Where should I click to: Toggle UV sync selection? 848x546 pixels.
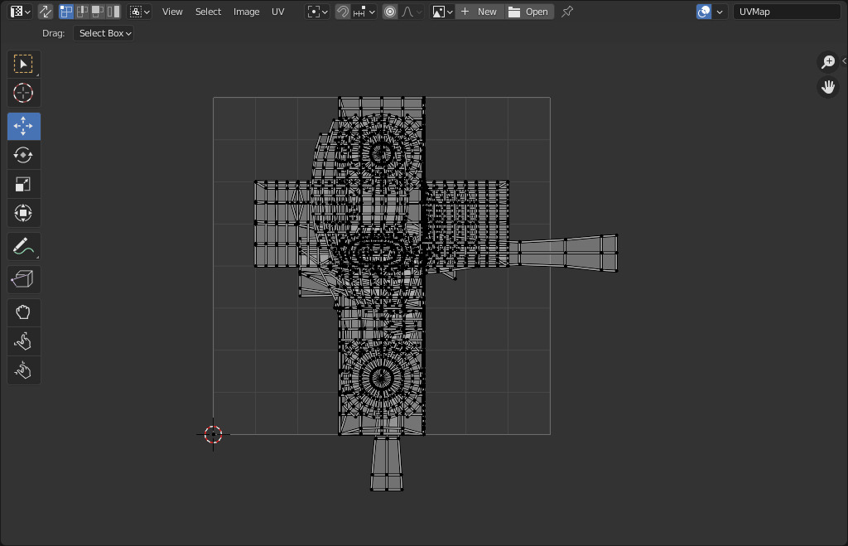(46, 12)
